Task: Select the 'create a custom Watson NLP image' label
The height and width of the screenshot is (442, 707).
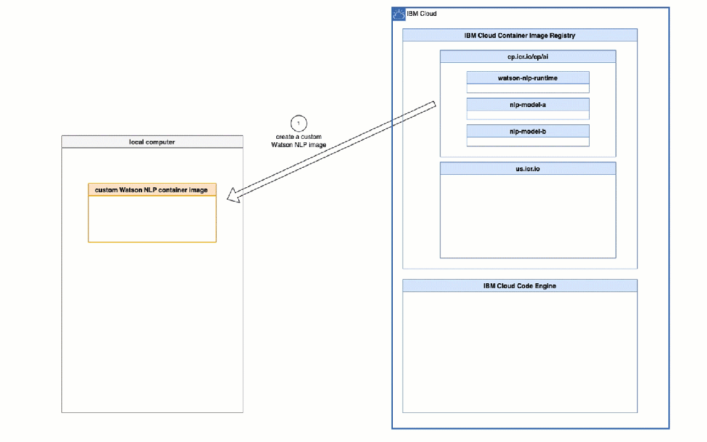Action: pyautogui.click(x=298, y=141)
